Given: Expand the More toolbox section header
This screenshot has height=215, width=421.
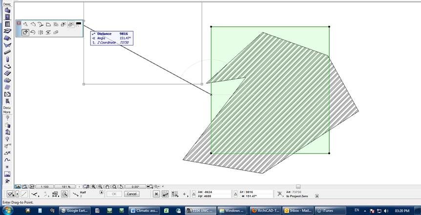Looking at the screenshot, I should coord(7,112).
